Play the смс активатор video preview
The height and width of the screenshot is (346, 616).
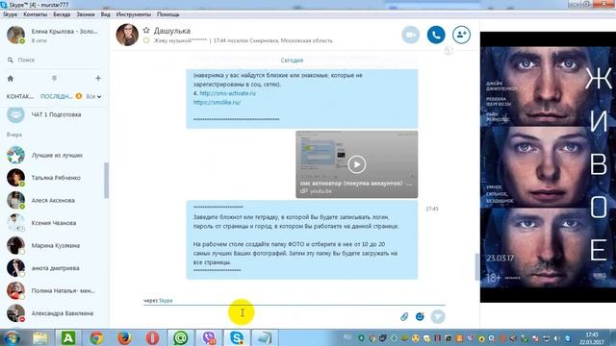[x=357, y=164]
